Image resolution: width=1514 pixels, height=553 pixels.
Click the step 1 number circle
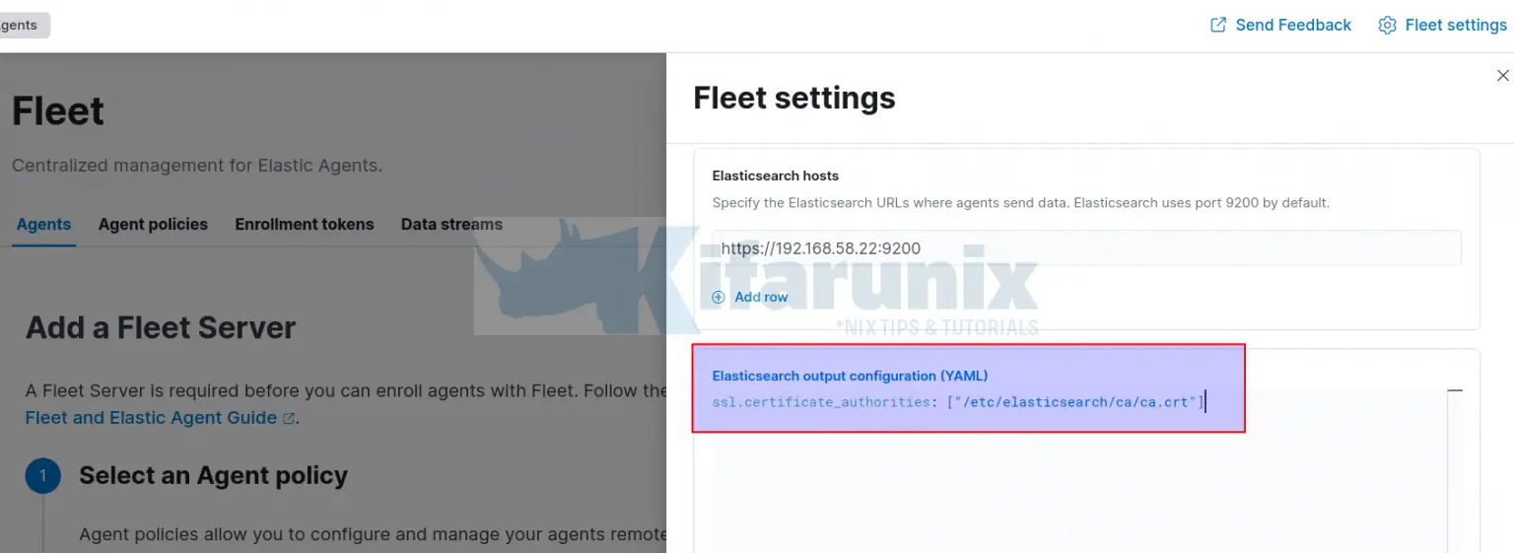click(x=42, y=476)
